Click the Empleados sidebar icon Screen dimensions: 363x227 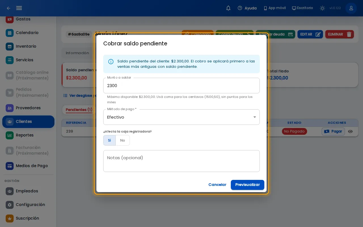pyautogui.click(x=10, y=191)
